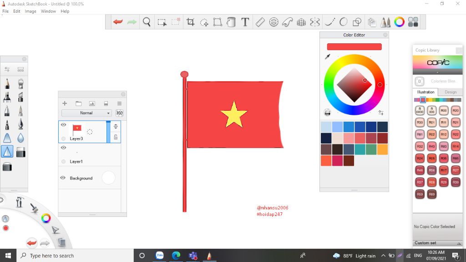Image resolution: width=466 pixels, height=262 pixels.
Task: Select Copic color R24
Action: pos(420,158)
